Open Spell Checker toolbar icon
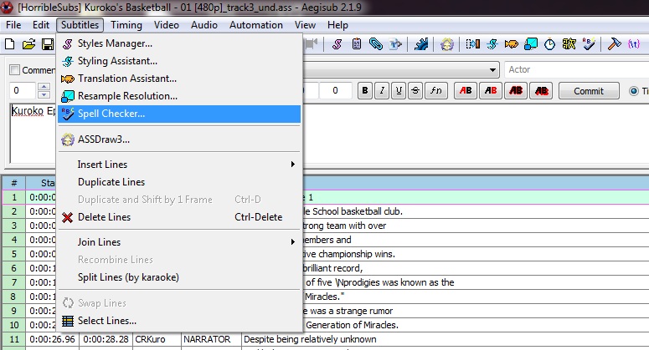Viewport: 649px width, 350px height. click(x=589, y=43)
